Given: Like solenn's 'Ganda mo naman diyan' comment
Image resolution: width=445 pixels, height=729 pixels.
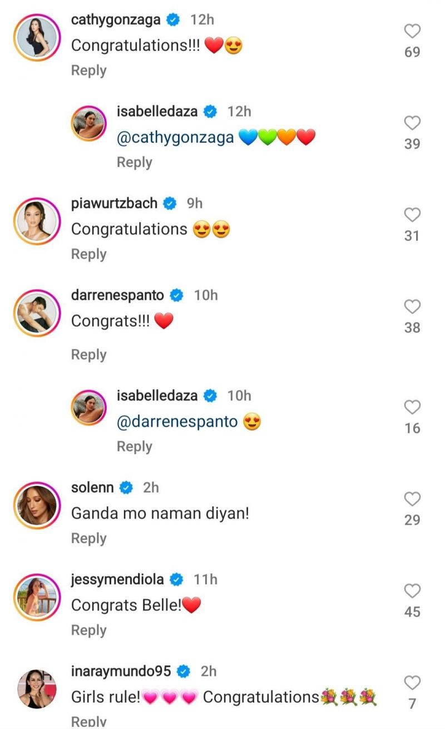Looking at the screenshot, I should pos(412,499).
